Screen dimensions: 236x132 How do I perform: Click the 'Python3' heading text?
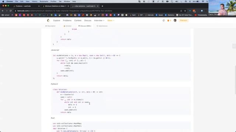[54, 84]
